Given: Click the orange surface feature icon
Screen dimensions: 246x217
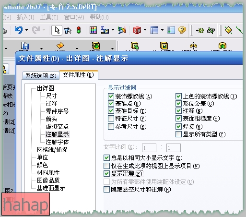Looking at the screenshot, I should [60, 46].
